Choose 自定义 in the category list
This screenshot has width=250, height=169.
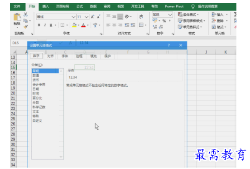click(37, 121)
